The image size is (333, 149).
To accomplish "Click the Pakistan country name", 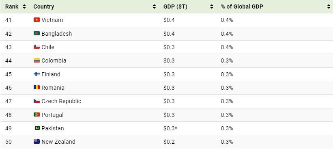I will click(x=53, y=128).
